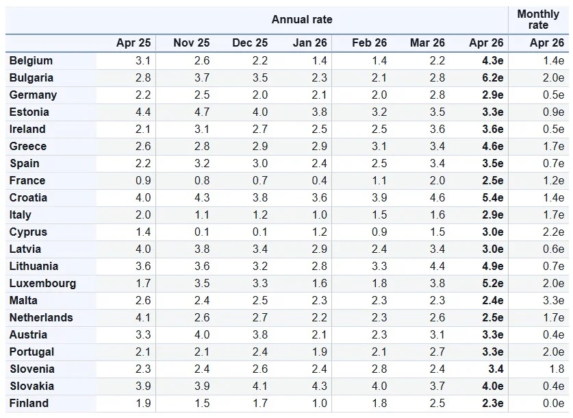Click the Annual rate header

pos(302,19)
